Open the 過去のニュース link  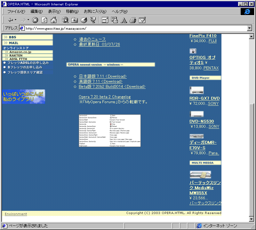[x=92, y=39]
